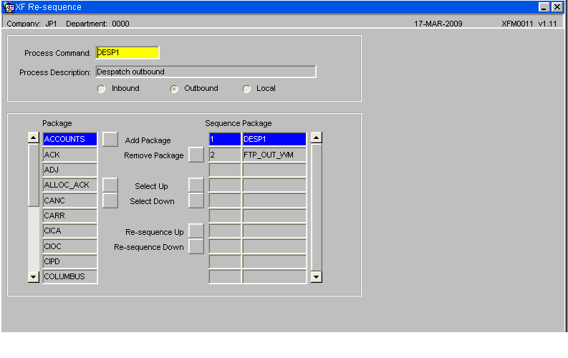
Task: Select the CICA package row
Action: coord(70,231)
